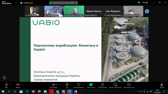This screenshot has width=168, height=94.
Task: Open the Вид view menu
Action: pyautogui.click(x=145, y=2)
